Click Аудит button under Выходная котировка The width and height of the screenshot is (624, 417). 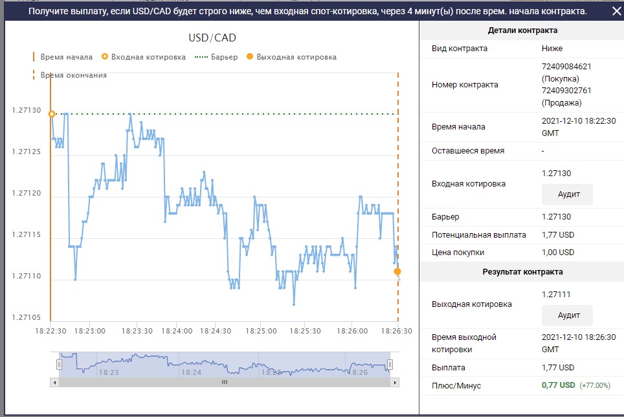tap(567, 315)
